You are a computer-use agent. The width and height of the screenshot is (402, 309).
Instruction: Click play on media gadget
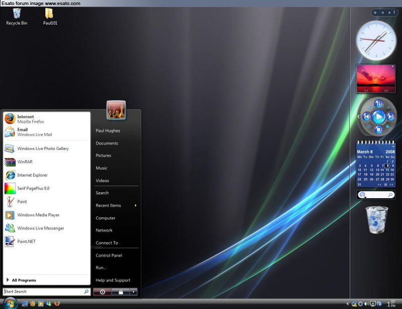click(378, 117)
